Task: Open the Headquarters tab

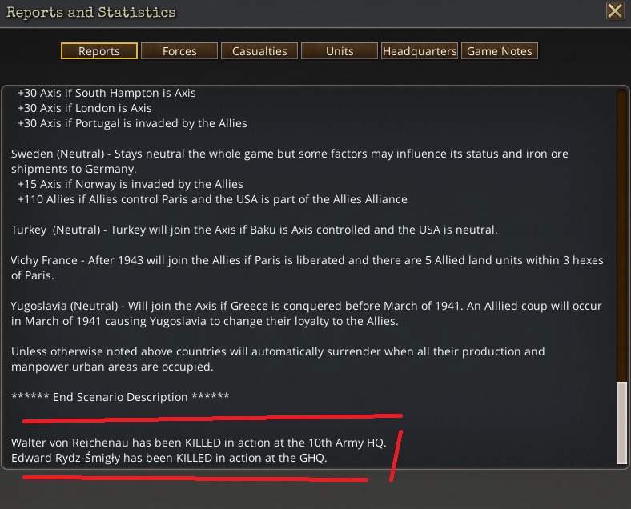Action: [x=420, y=51]
